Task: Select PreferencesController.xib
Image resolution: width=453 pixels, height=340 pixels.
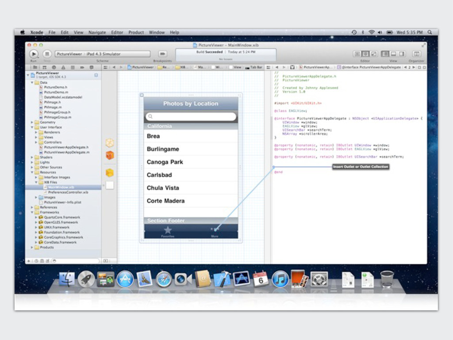Action: coord(68,192)
